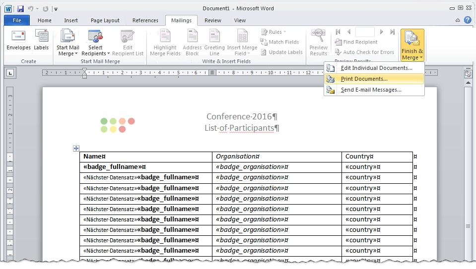Viewport: 476px width, 269px height.
Task: Click the first line indent ruler marker
Action: (x=85, y=70)
